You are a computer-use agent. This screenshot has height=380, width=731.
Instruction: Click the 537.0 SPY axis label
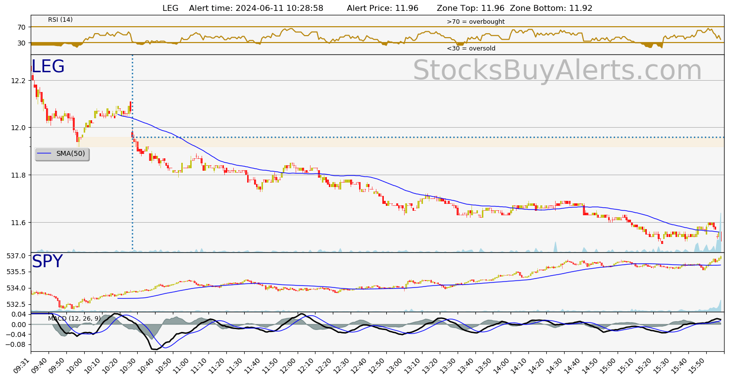click(16, 256)
